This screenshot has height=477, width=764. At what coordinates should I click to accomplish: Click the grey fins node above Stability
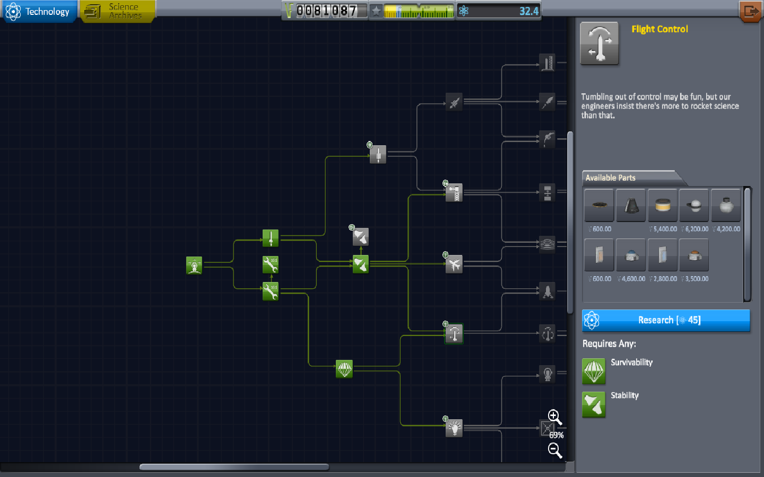click(x=361, y=236)
